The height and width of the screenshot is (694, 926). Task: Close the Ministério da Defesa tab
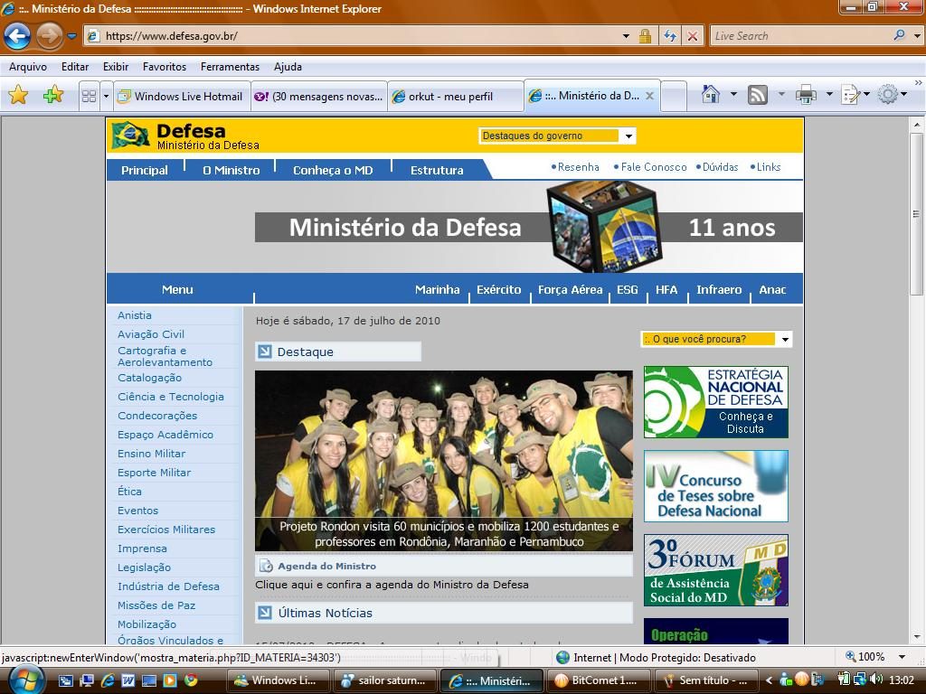(x=649, y=96)
